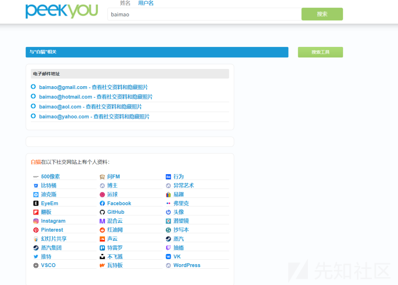Viewport: 398px width, 285px height.
Task: Open the Instagram profile link
Action: tap(53, 221)
